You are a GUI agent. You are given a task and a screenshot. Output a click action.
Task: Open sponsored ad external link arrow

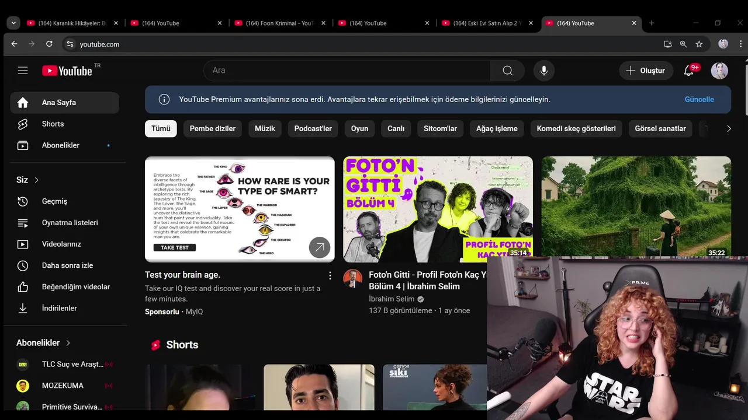[319, 247]
